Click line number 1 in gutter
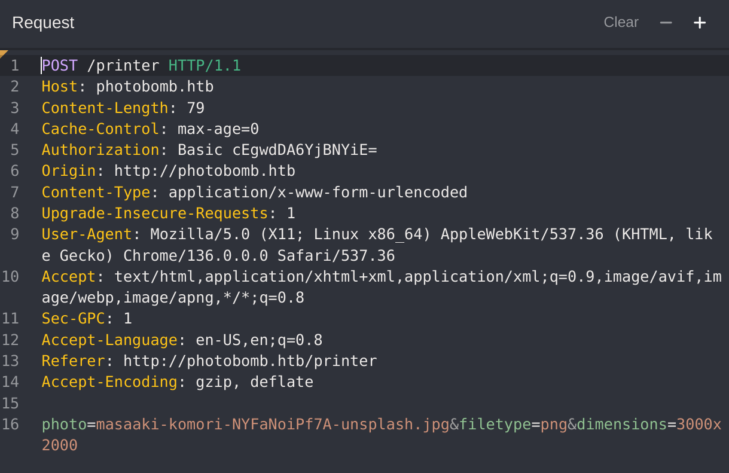Screen dimensions: 729x473 pos(15,65)
